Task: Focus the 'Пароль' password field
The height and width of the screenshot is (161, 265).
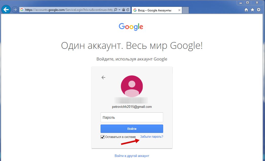Action: tap(132, 117)
